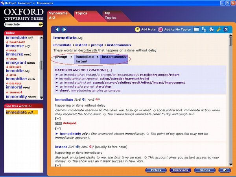Image resolution: width=236 pixels, height=177 pixels.
Task: Open the Games button
Action: (205, 170)
